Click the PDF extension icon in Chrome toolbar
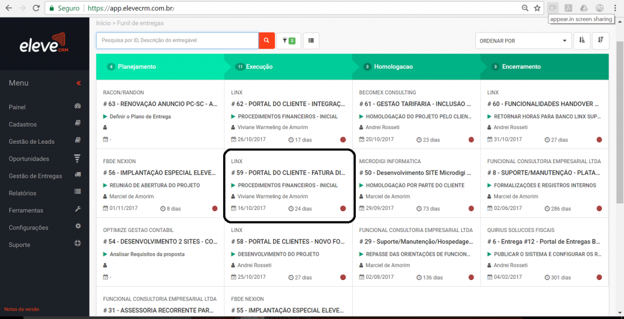Screen dimensions: 624x319 [x=569, y=8]
